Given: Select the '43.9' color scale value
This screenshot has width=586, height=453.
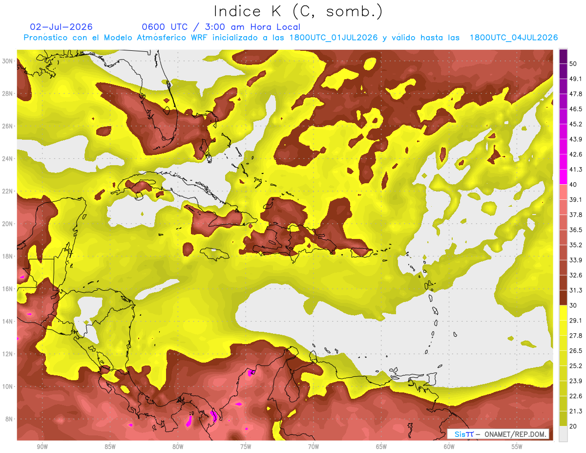Looking at the screenshot, I should (576, 139).
